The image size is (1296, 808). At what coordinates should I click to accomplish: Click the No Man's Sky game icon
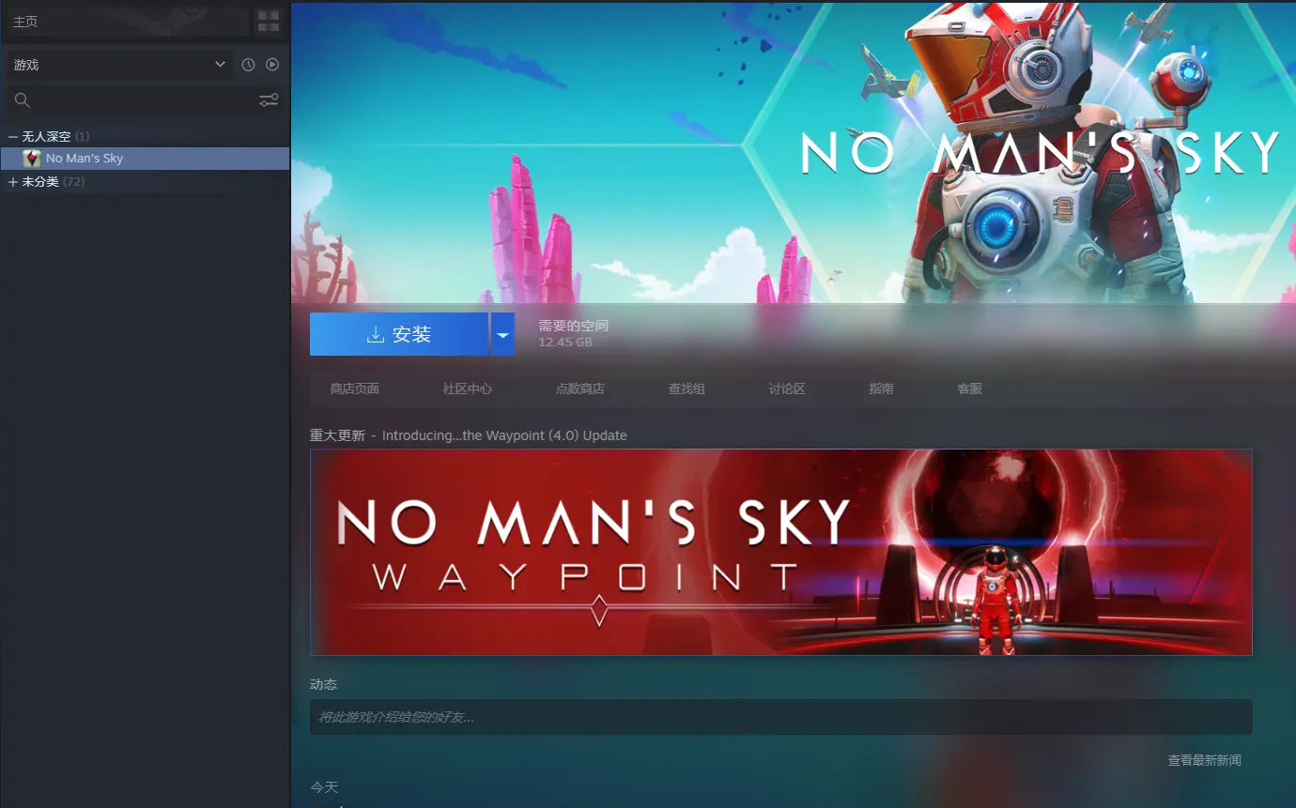(32, 159)
